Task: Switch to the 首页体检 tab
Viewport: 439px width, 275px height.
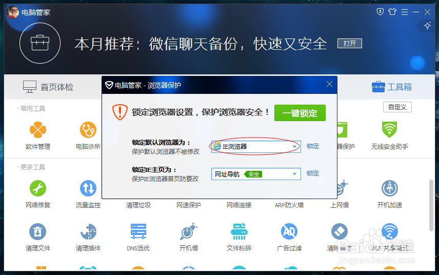Action: (48, 87)
